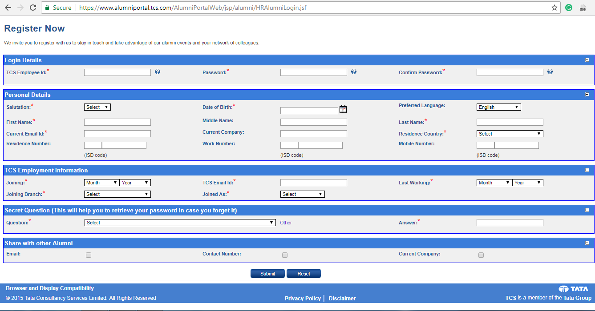Image resolution: width=595 pixels, height=311 pixels.
Task: Go back to the previous page
Action: 8,8
